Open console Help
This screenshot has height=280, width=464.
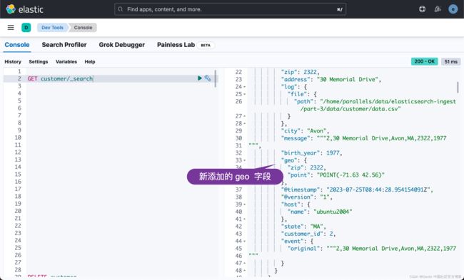(90, 62)
